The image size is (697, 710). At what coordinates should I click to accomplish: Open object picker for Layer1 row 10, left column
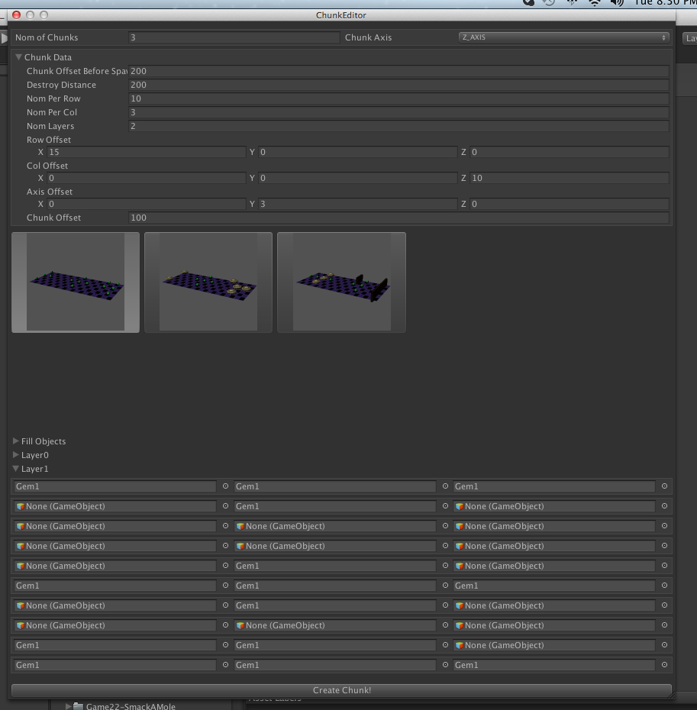tap(225, 665)
